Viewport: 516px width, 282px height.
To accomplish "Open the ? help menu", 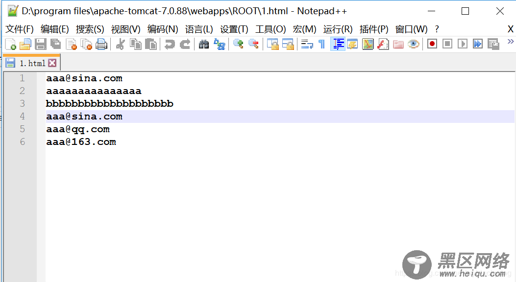I will click(437, 29).
